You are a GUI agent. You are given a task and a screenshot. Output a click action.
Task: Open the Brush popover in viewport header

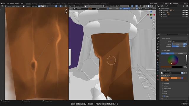tap(141, 9)
